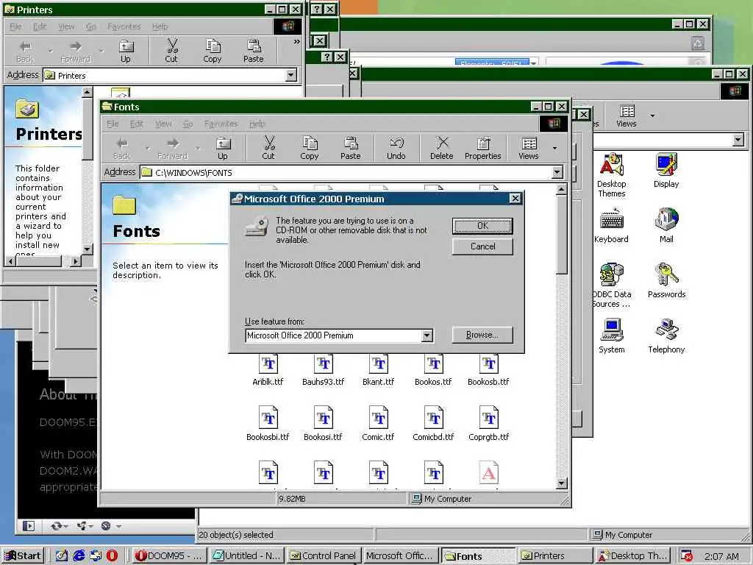The height and width of the screenshot is (565, 753).
Task: Open ODBC Data Sources in Control Panel
Action: (611, 285)
